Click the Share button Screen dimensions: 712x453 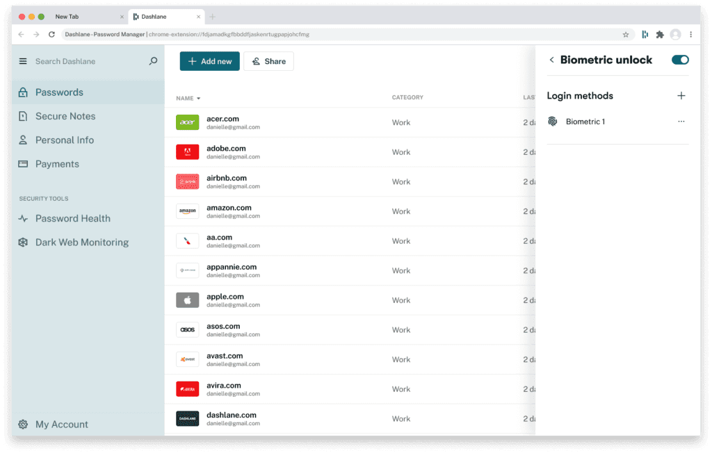[x=269, y=61]
